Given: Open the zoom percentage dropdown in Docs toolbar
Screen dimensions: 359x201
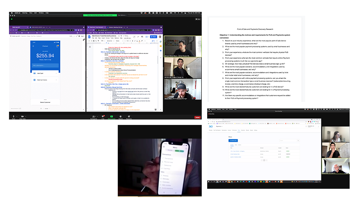Looking at the screenshot, I should 102,41.
